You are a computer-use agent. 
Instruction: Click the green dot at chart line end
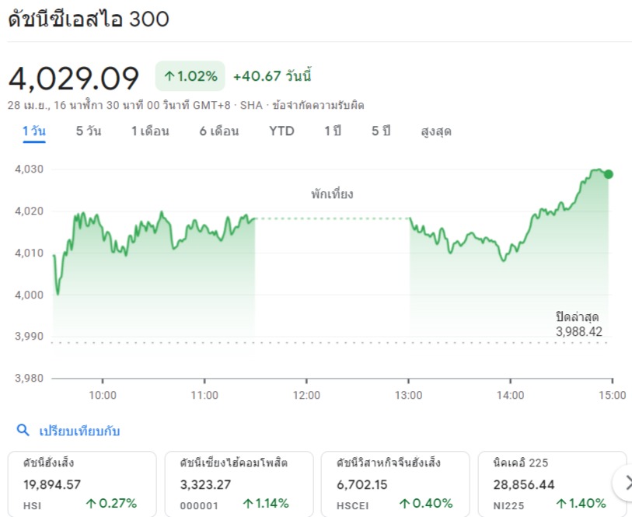(608, 174)
